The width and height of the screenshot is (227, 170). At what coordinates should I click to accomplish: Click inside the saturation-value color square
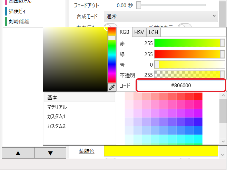75,59
